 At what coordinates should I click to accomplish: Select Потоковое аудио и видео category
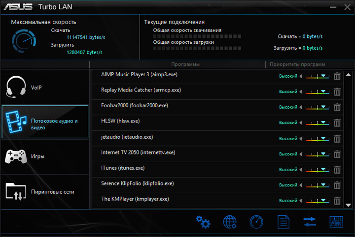[x=45, y=121]
